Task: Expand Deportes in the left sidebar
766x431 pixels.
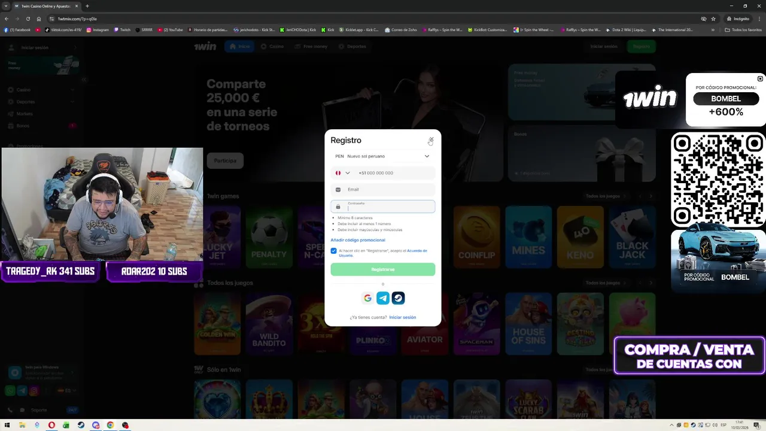Action: coord(41,102)
